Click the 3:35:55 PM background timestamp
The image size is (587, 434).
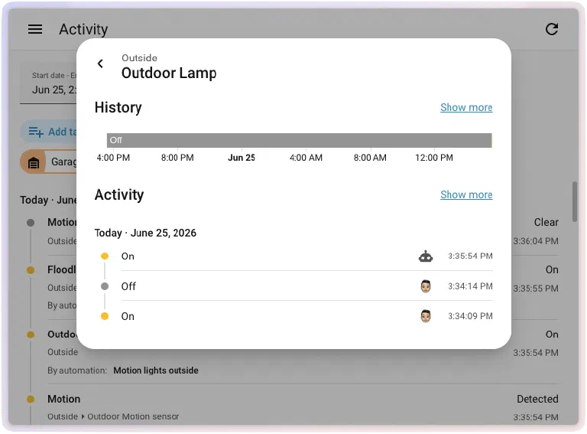tap(536, 289)
